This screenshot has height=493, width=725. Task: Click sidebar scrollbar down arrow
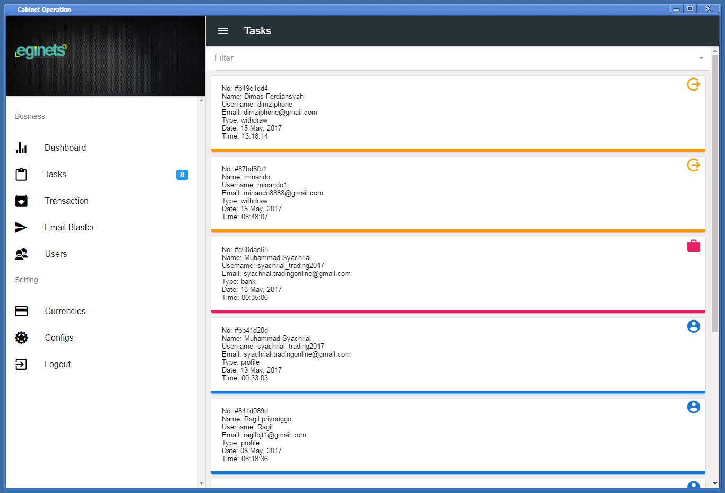(x=201, y=483)
